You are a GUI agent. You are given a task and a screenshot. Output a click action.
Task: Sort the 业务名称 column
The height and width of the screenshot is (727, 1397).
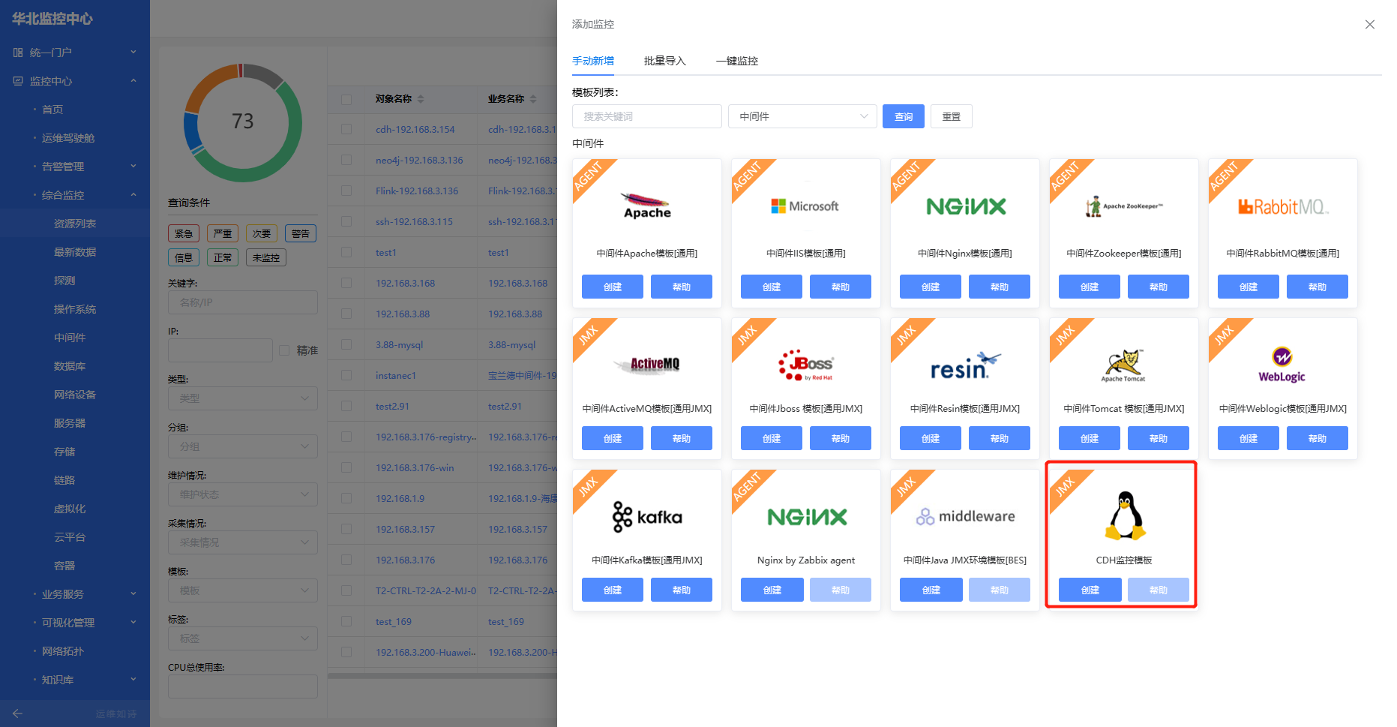tap(533, 99)
